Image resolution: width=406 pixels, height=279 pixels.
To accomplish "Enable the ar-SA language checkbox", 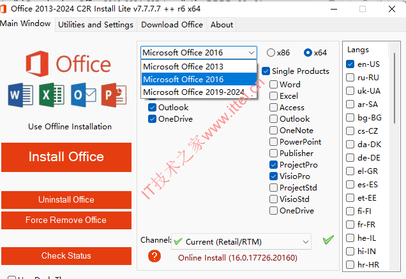I will 350,104.
